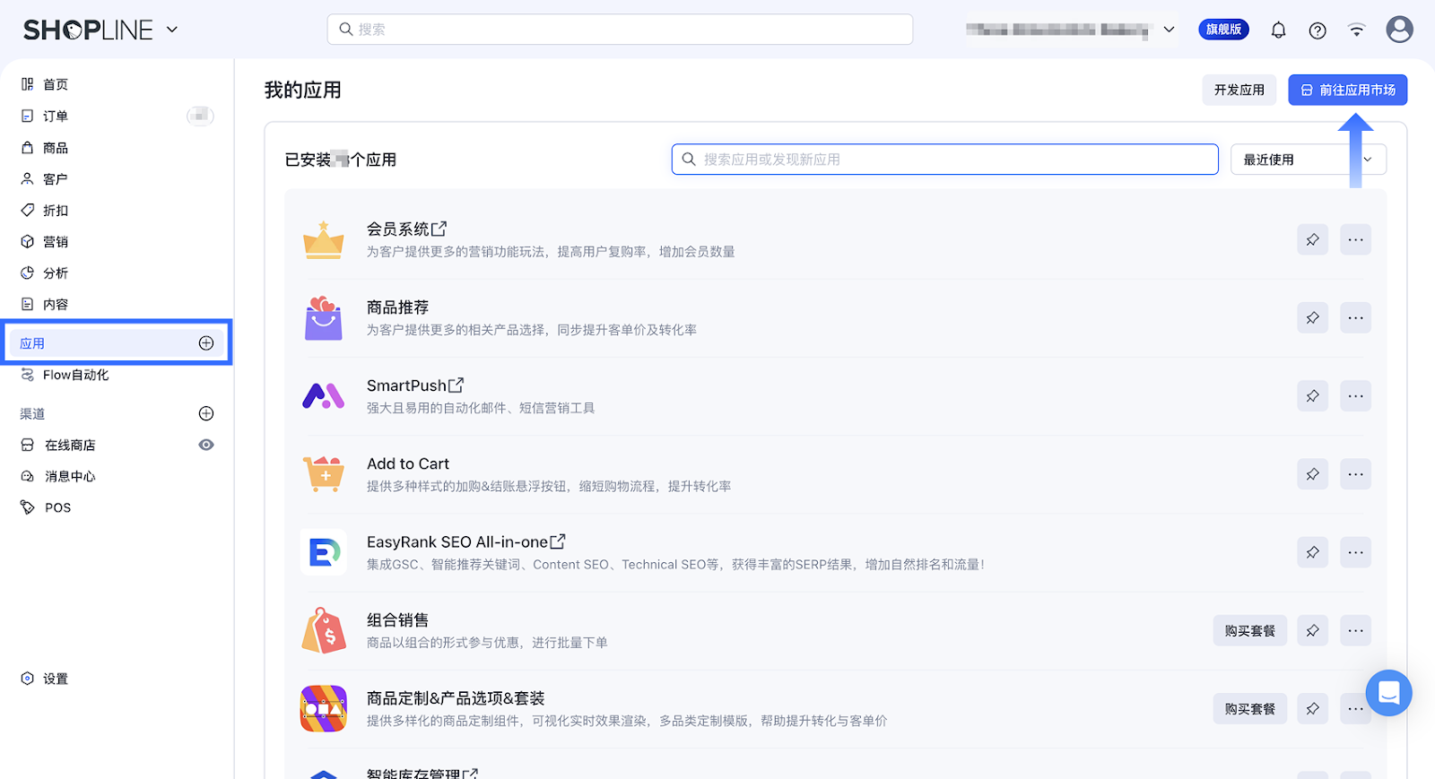
Task: Pin the SmartPush app
Action: pos(1312,395)
